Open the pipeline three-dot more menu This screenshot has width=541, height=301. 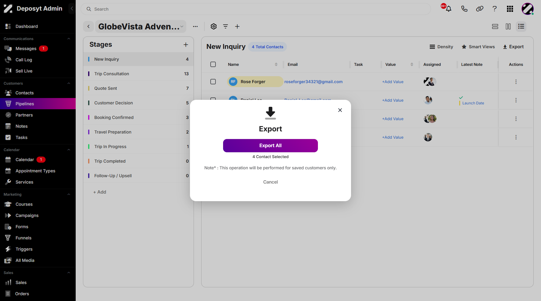point(195,26)
